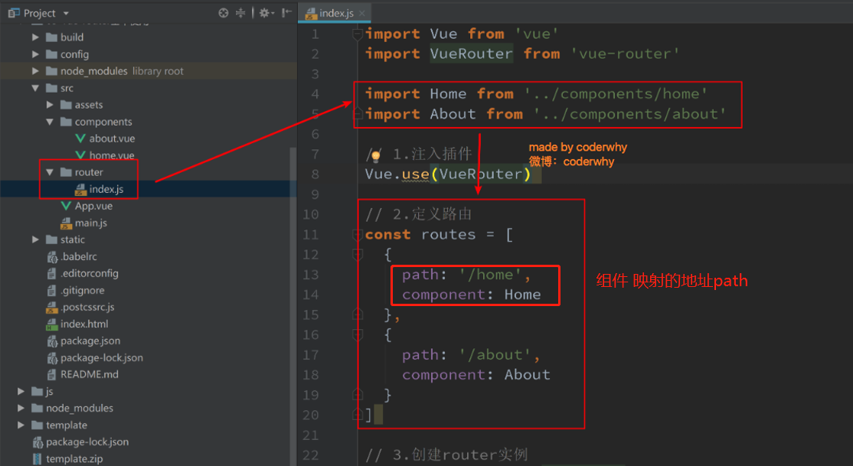Viewport: 853px width, 466px height.
Task: Select the index.js editor tab
Action: 335,13
